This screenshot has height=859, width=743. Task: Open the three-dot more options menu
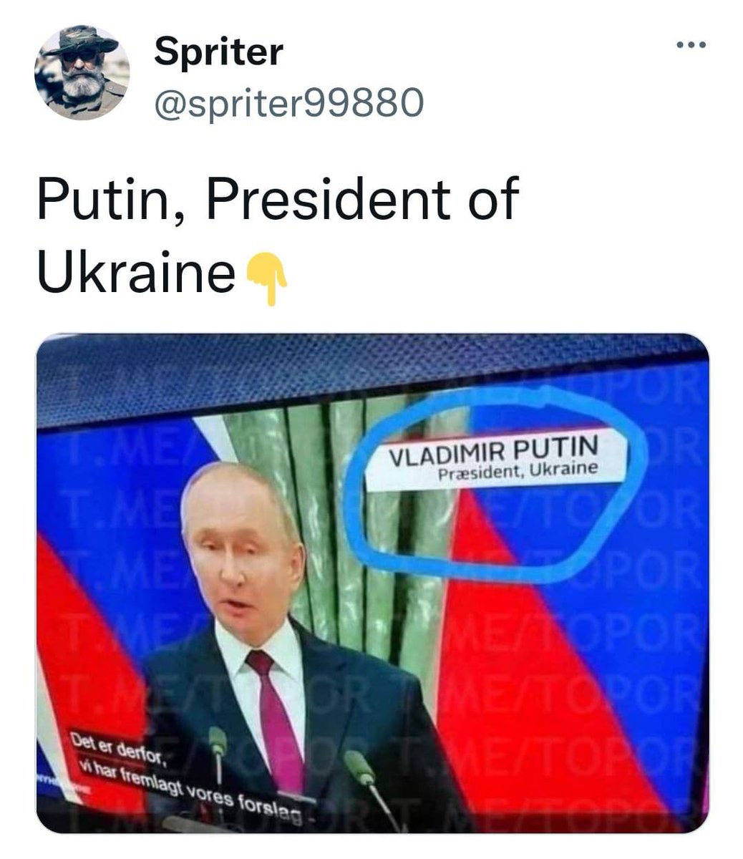pyautogui.click(x=691, y=47)
